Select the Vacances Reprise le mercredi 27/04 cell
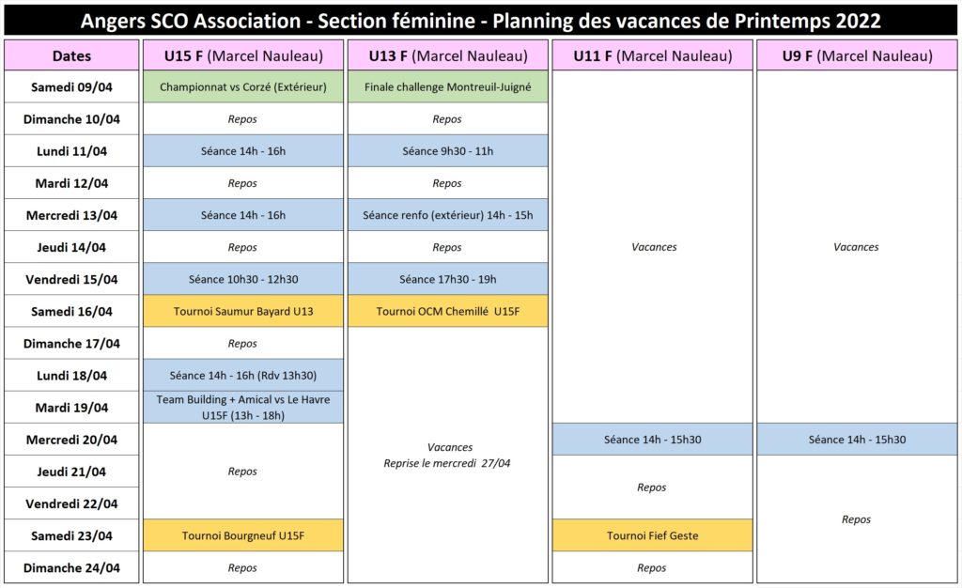Image resolution: width=962 pixels, height=588 pixels. click(x=448, y=455)
